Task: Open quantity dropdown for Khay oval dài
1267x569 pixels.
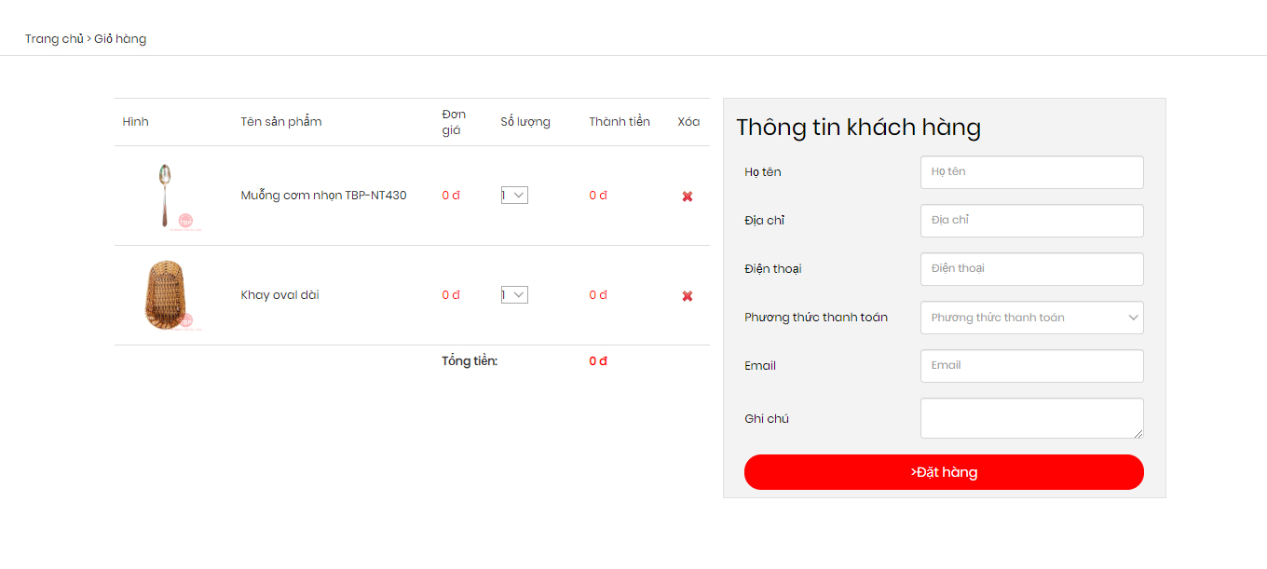Action: pyautogui.click(x=514, y=295)
